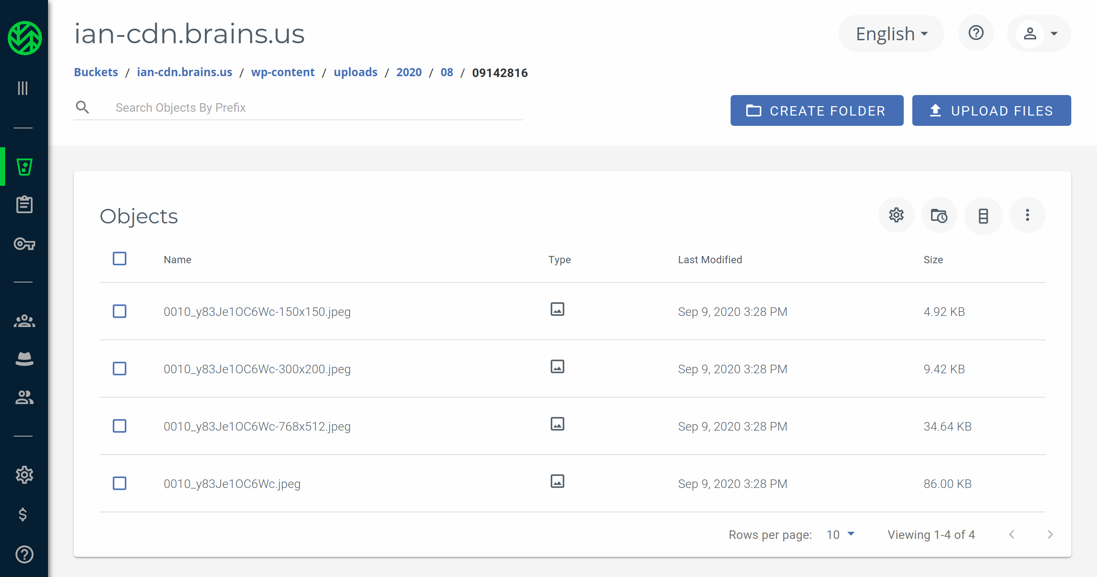
Task: Open the rows per page dropdown
Action: [x=840, y=534]
